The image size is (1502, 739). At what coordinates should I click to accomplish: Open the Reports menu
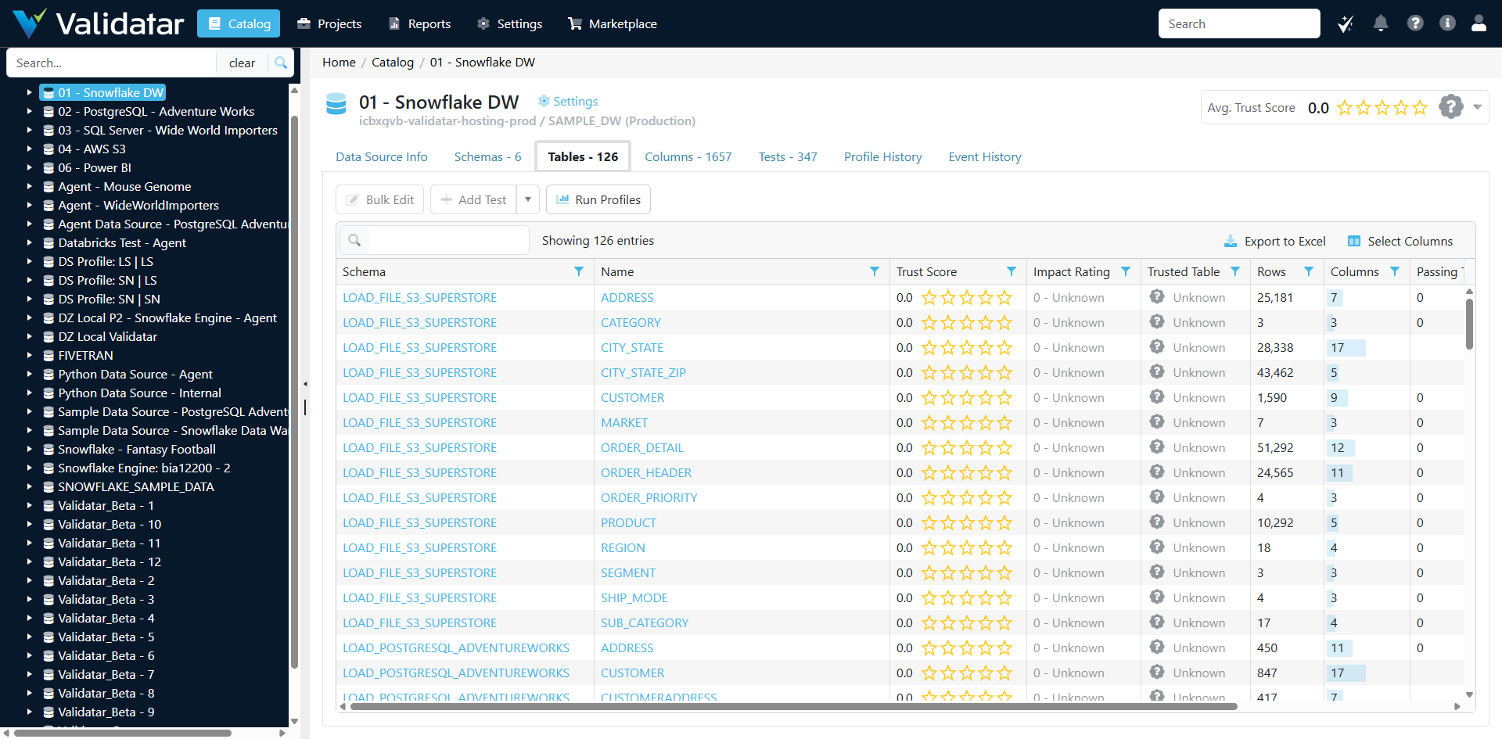pos(420,24)
